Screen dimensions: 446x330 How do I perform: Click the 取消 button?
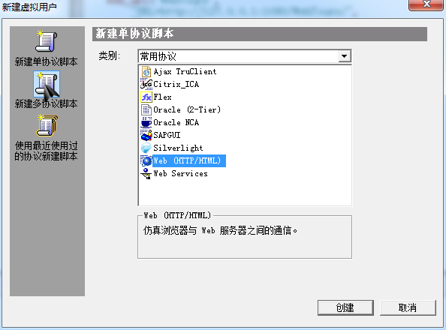[x=408, y=307]
